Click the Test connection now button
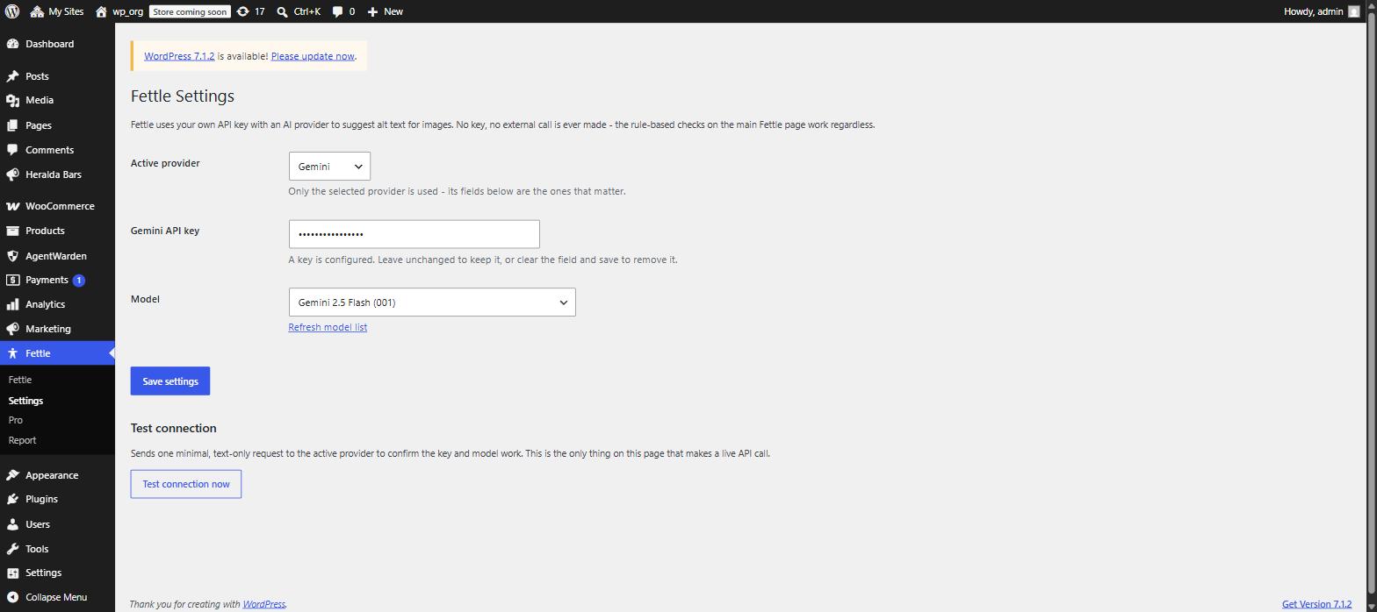 pos(186,484)
